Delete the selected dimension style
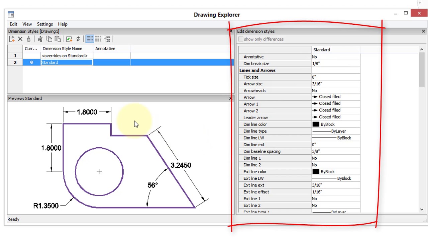The width and height of the screenshot is (428, 241). click(20, 39)
